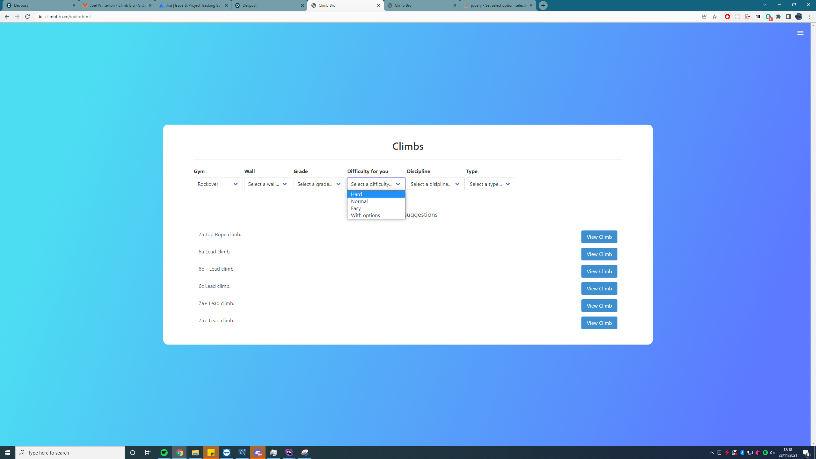Click the browser back arrow

click(7, 17)
